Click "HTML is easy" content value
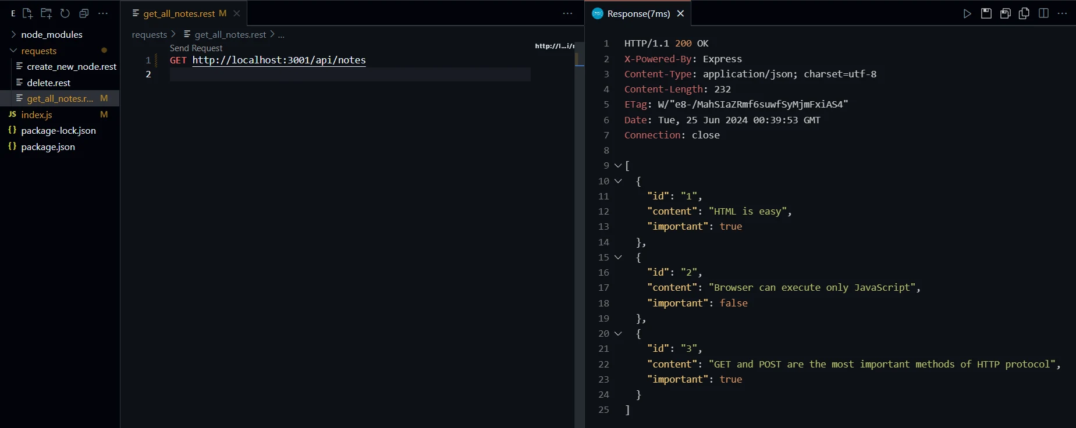This screenshot has width=1076, height=428. click(748, 211)
